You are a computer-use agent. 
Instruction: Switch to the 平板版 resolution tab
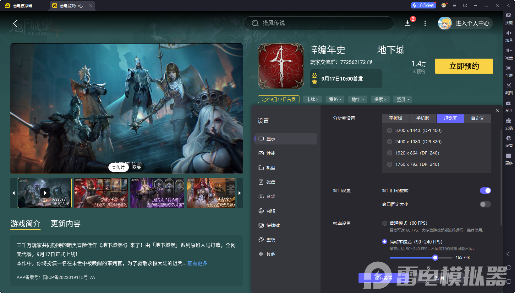pyautogui.click(x=396, y=118)
